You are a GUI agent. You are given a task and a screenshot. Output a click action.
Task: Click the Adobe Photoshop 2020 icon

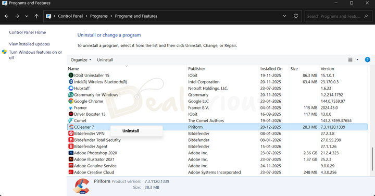point(71,153)
